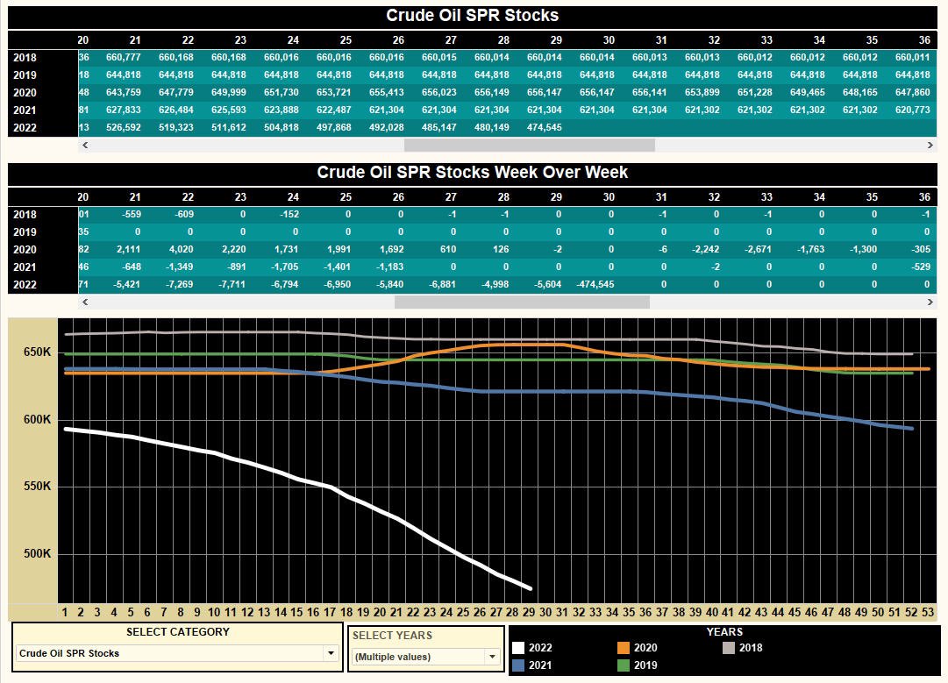The image size is (948, 683).
Task: Click the Crude Oil SPR Stocks category field
Action: click(x=176, y=653)
